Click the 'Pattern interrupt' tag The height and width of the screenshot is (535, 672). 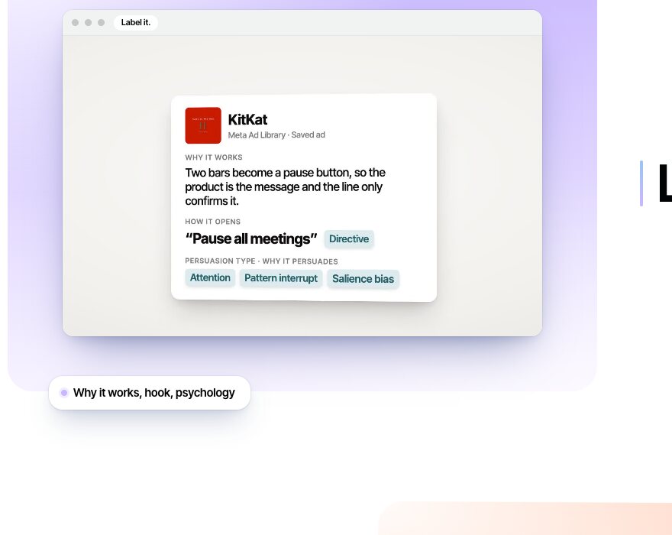281,278
